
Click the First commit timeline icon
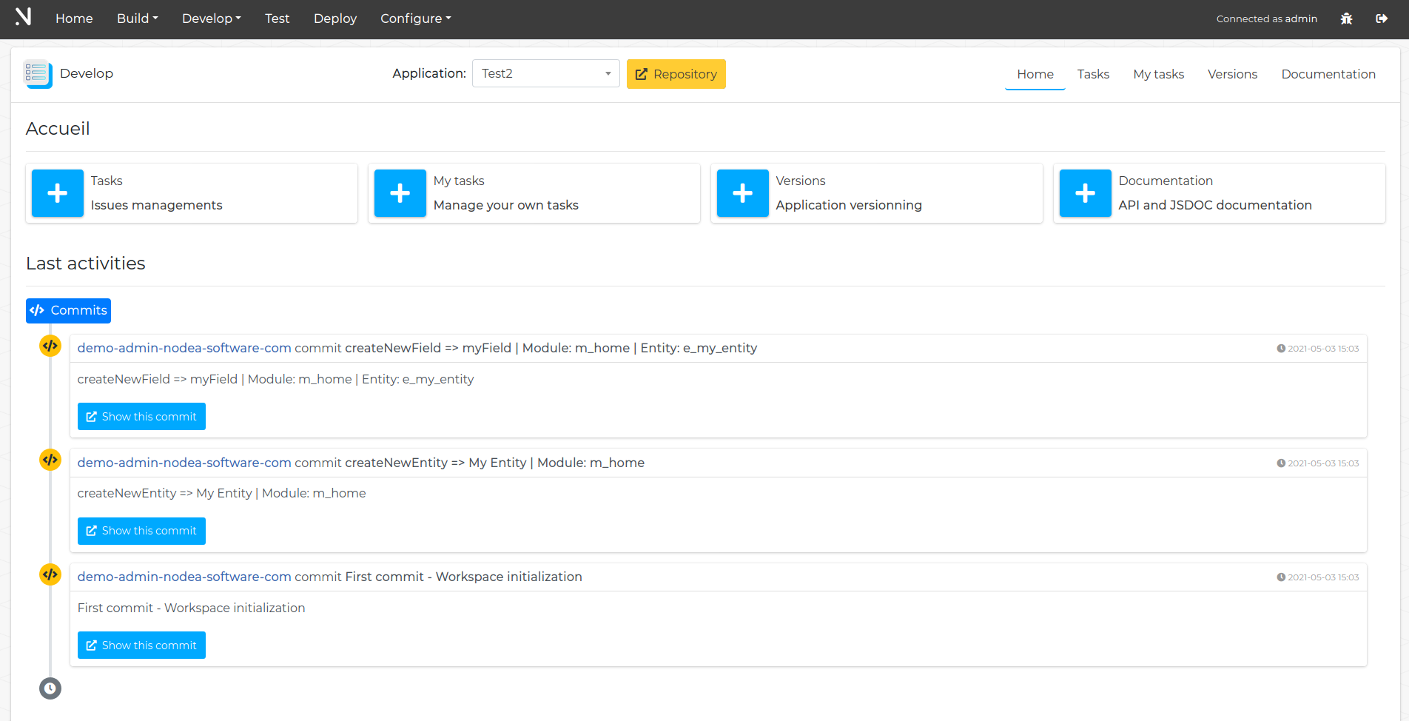(x=50, y=574)
